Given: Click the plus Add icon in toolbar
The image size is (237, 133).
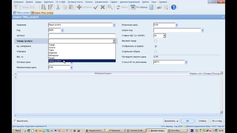Looking at the screenshot, I should [79, 7].
